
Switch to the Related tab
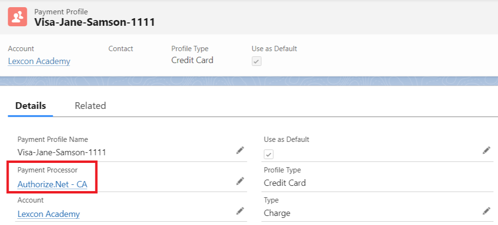coord(90,106)
